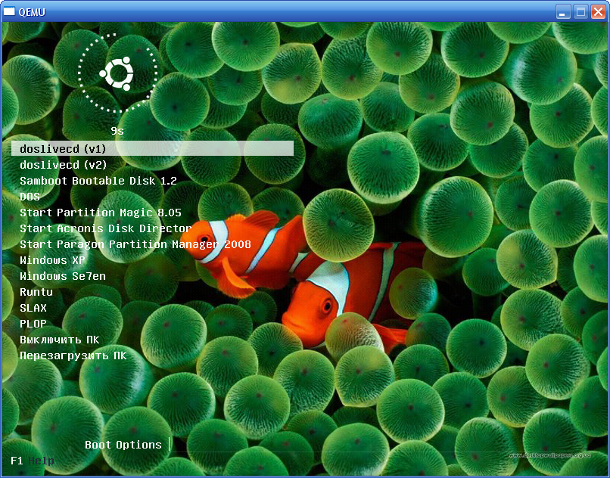The image size is (610, 478).
Task: Select the doslivecd (v1) boot entry
Action: 152,148
